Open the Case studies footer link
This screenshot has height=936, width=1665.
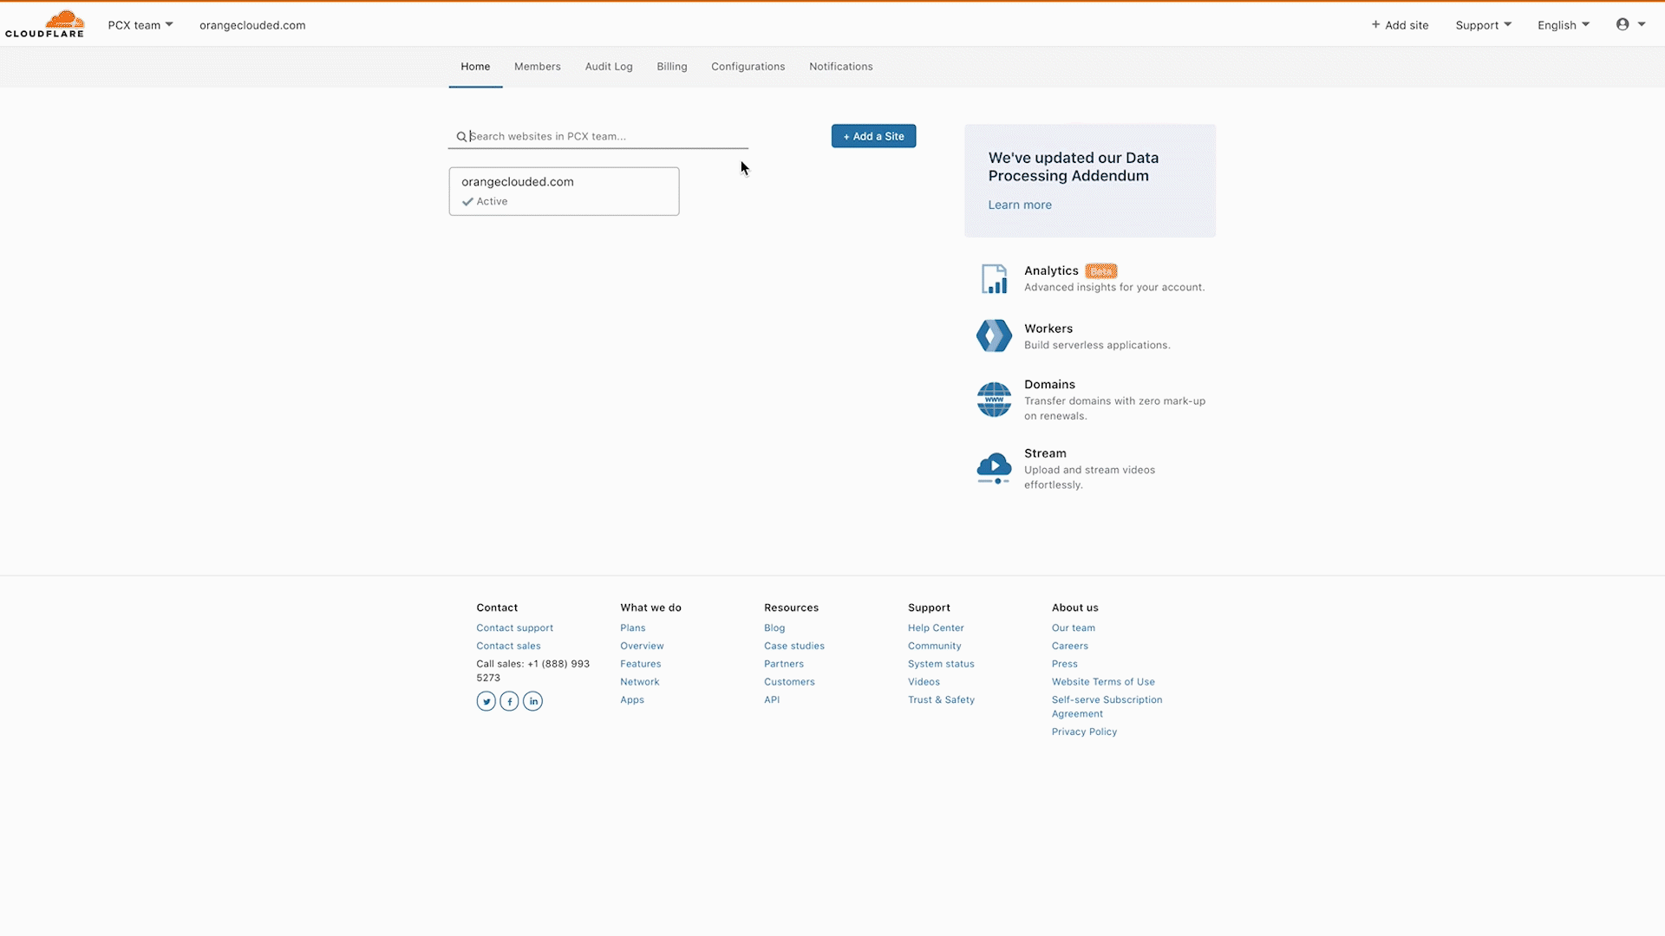794,647
